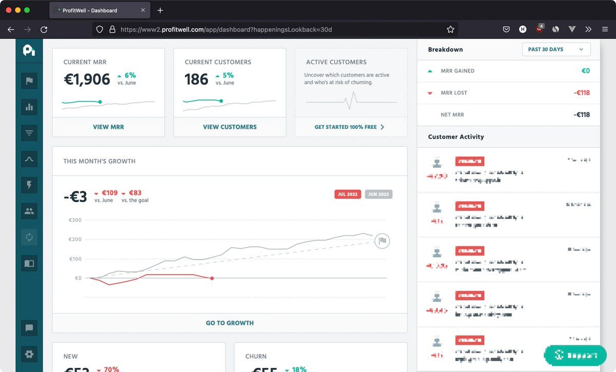Select the lightning bolt sidebar icon
The height and width of the screenshot is (372, 616).
(x=29, y=185)
